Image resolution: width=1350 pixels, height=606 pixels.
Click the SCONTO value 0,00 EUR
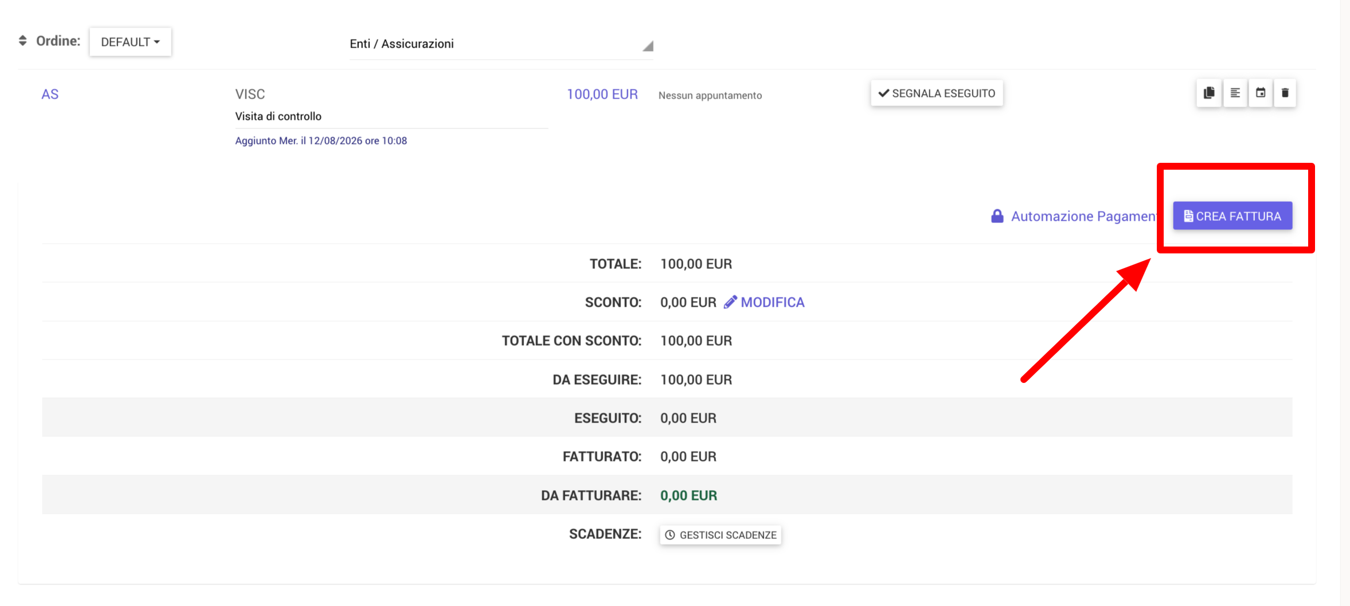point(688,302)
